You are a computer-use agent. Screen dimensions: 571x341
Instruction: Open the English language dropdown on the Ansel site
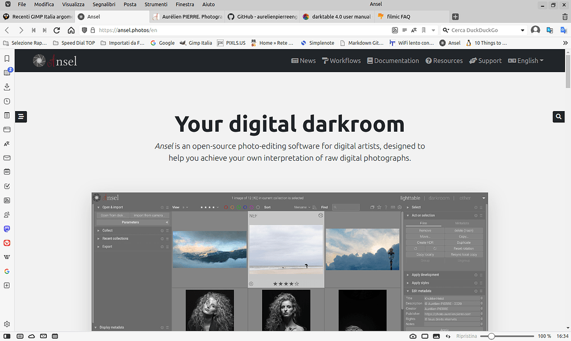[525, 60]
